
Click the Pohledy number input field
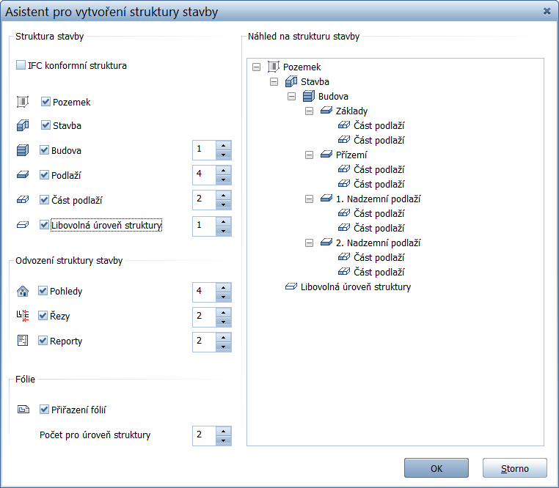point(204,292)
